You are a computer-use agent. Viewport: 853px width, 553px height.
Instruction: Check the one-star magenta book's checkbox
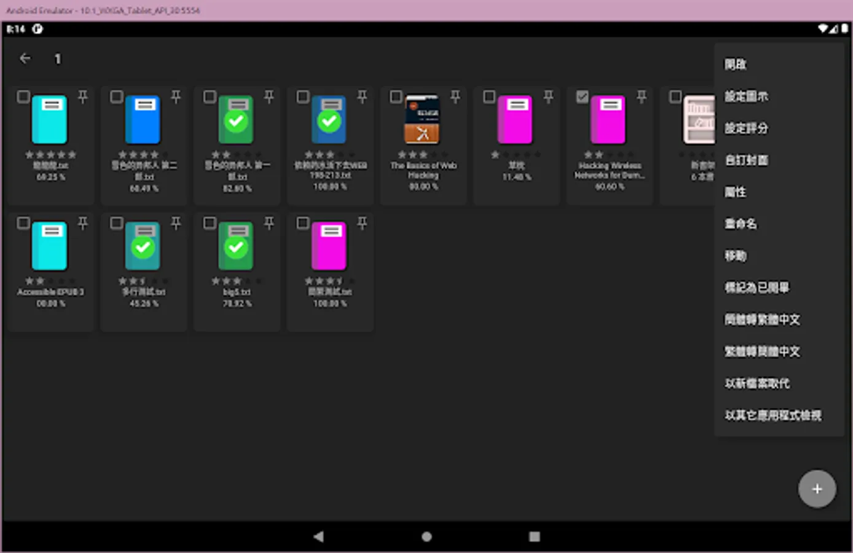click(x=489, y=96)
